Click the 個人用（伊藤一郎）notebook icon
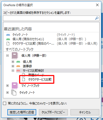This screenshot has width=103, height=120. (15, 56)
